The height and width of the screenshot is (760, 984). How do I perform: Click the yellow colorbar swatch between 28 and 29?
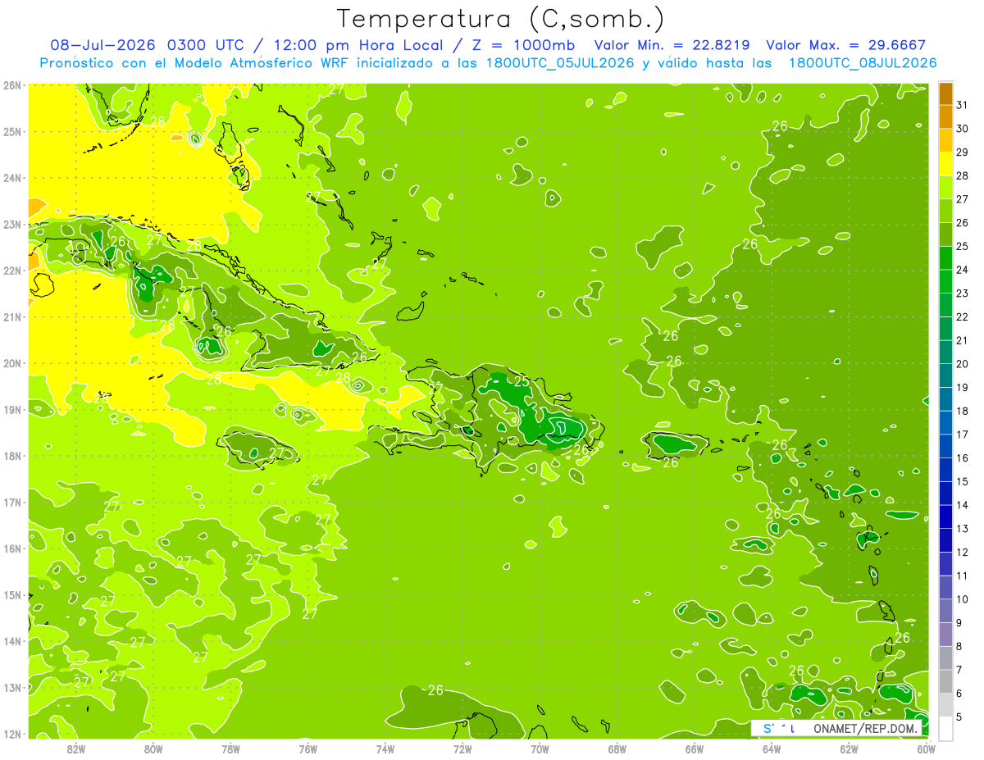coord(945,164)
